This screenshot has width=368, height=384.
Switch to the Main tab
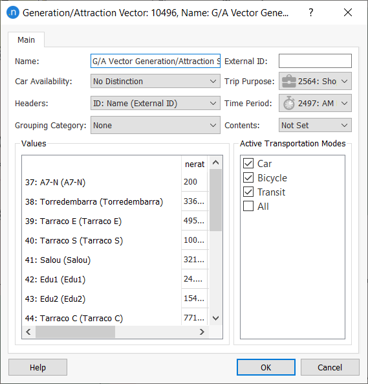(26, 40)
